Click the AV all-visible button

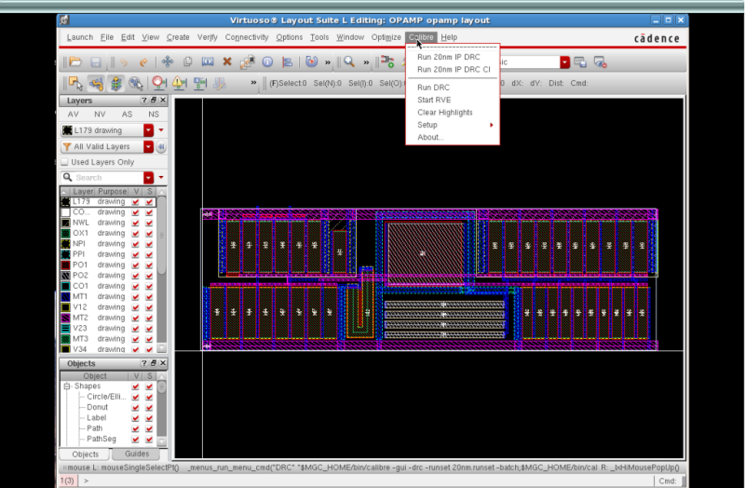click(x=74, y=114)
